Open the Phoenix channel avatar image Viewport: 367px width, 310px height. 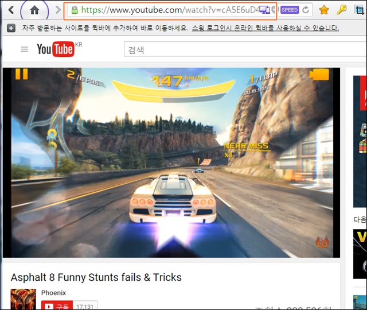[x=23, y=299]
